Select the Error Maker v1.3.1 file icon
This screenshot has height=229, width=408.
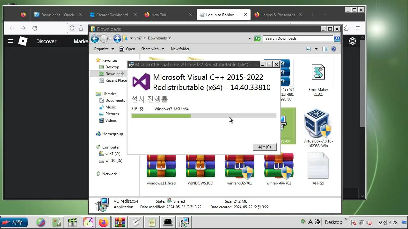point(318,72)
